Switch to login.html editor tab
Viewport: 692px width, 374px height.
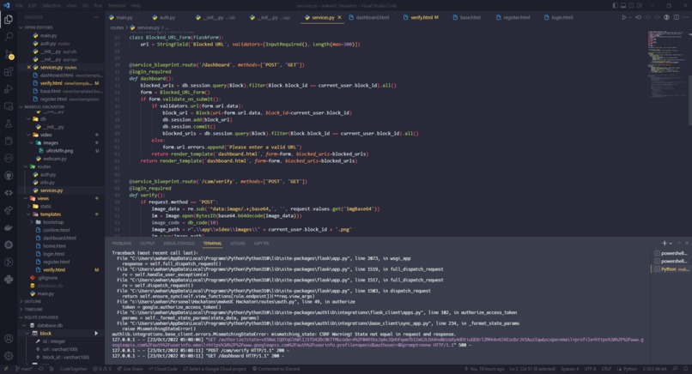tap(559, 18)
